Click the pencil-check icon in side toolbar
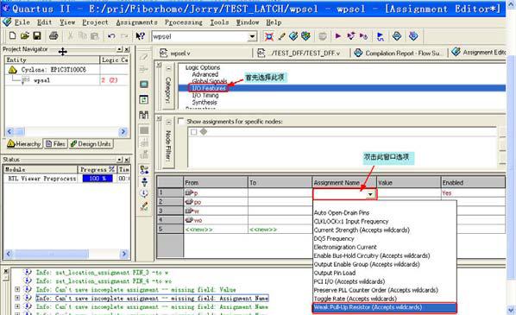 click(x=144, y=206)
